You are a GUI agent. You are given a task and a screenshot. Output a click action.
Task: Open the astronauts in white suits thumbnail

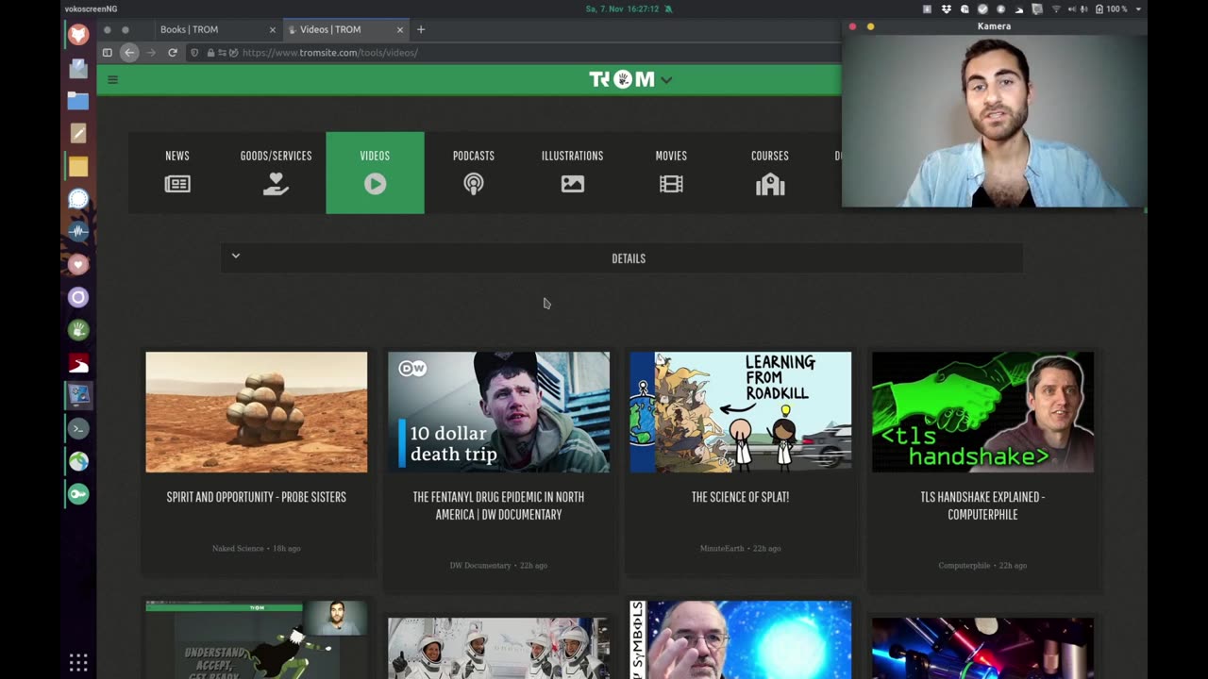click(x=498, y=648)
